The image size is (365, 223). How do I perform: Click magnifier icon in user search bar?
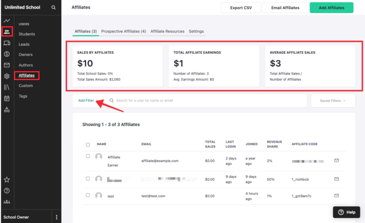(x=111, y=100)
